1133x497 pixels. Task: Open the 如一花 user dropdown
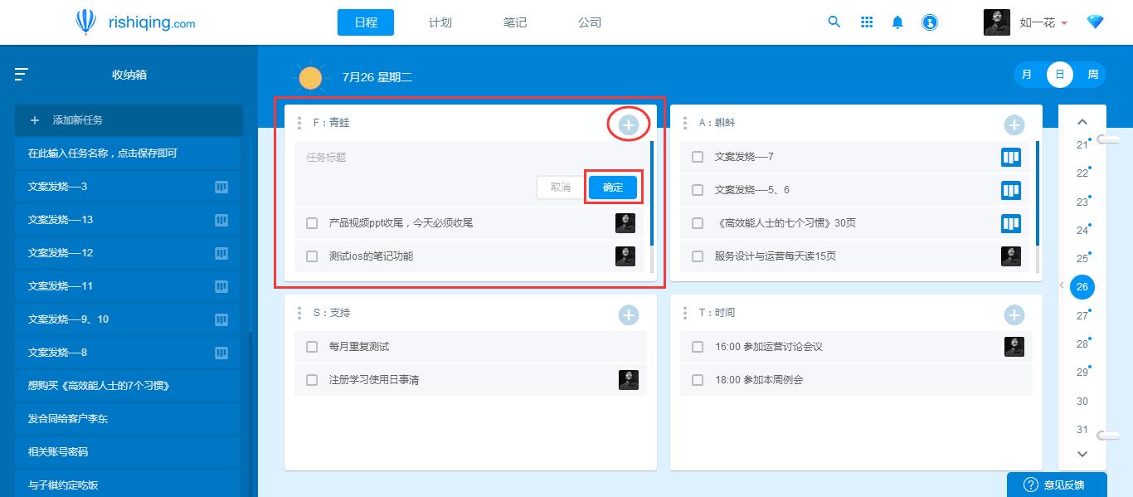[x=1043, y=22]
